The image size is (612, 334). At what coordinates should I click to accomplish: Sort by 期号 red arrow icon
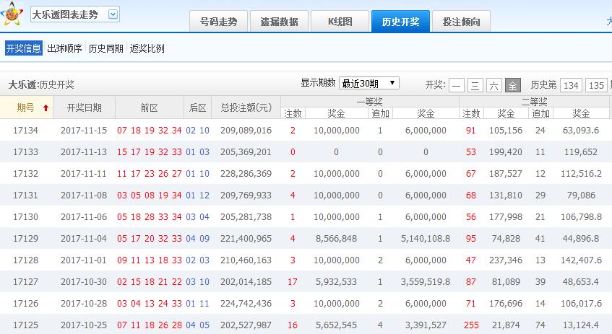[46, 108]
